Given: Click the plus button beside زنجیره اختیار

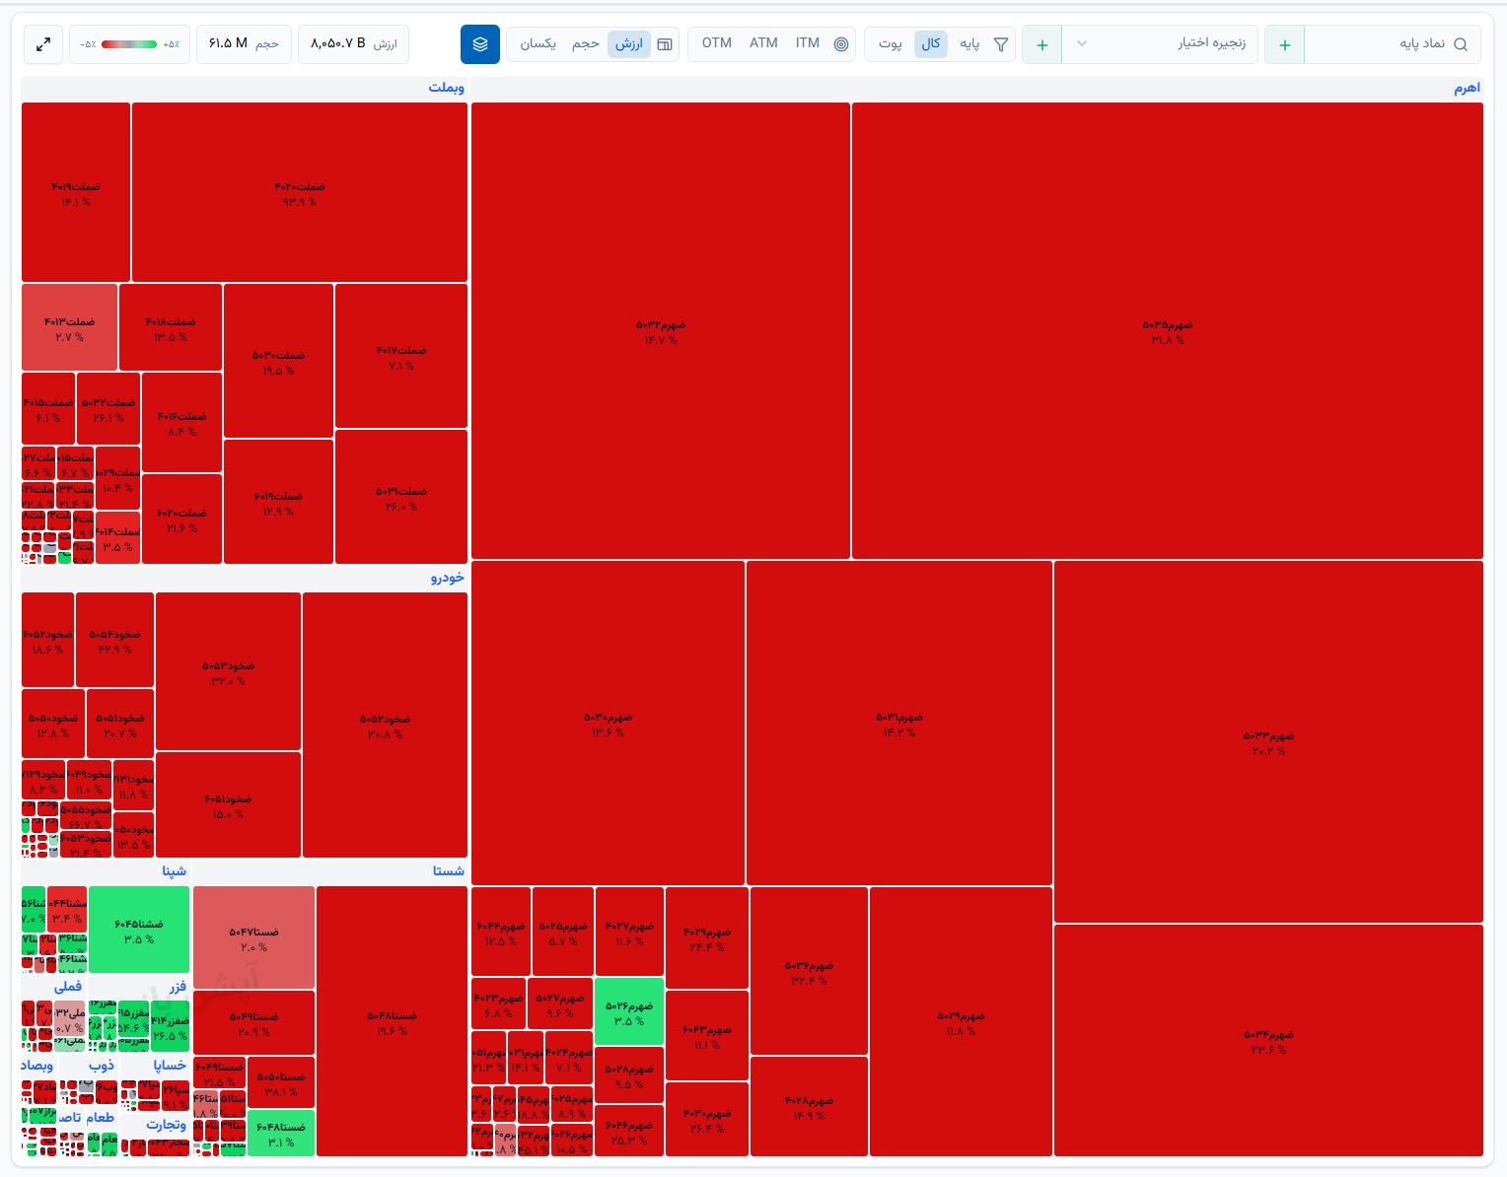Looking at the screenshot, I should tap(1042, 44).
